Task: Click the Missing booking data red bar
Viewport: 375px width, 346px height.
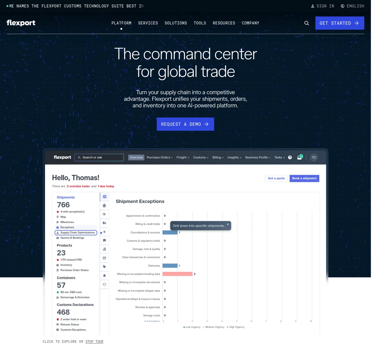Action: (x=177, y=274)
